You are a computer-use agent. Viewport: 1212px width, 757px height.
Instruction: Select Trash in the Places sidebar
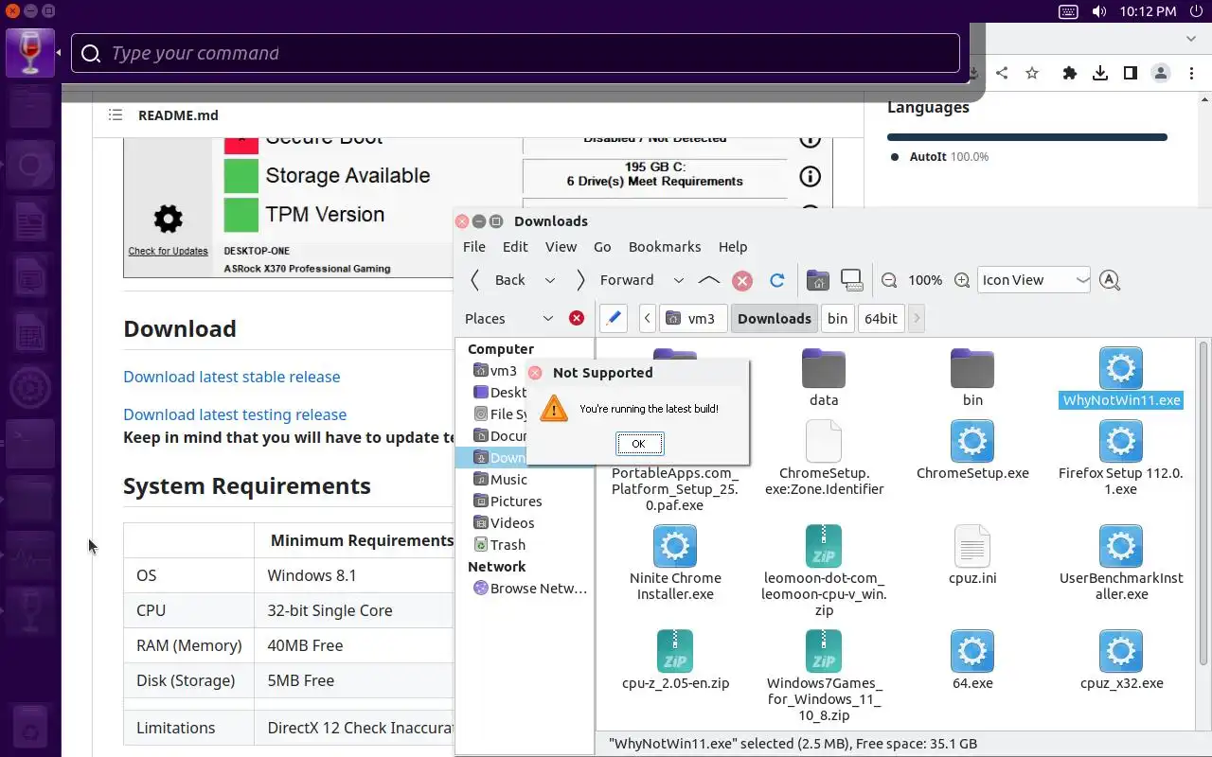(499, 545)
